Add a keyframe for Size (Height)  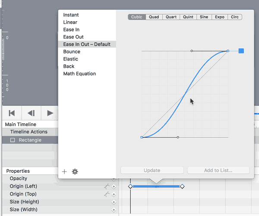(x=114, y=202)
